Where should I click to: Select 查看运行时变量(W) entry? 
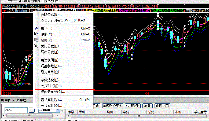[63, 20]
